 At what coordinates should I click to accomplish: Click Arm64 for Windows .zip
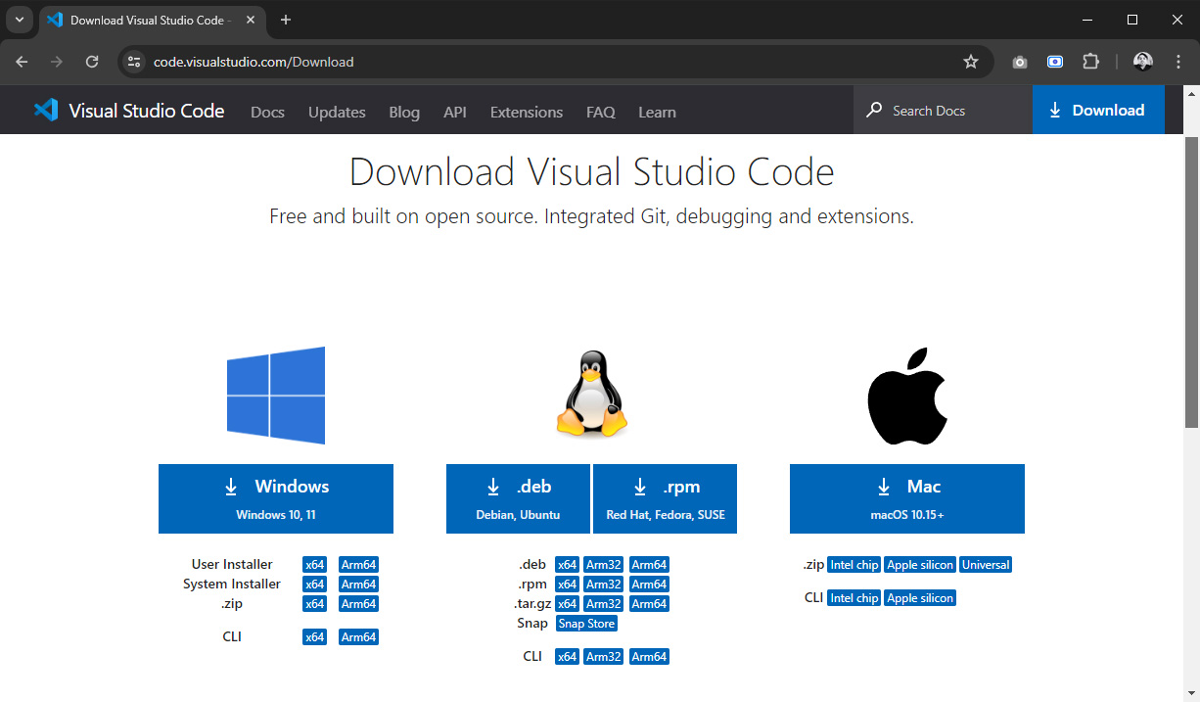coord(358,604)
